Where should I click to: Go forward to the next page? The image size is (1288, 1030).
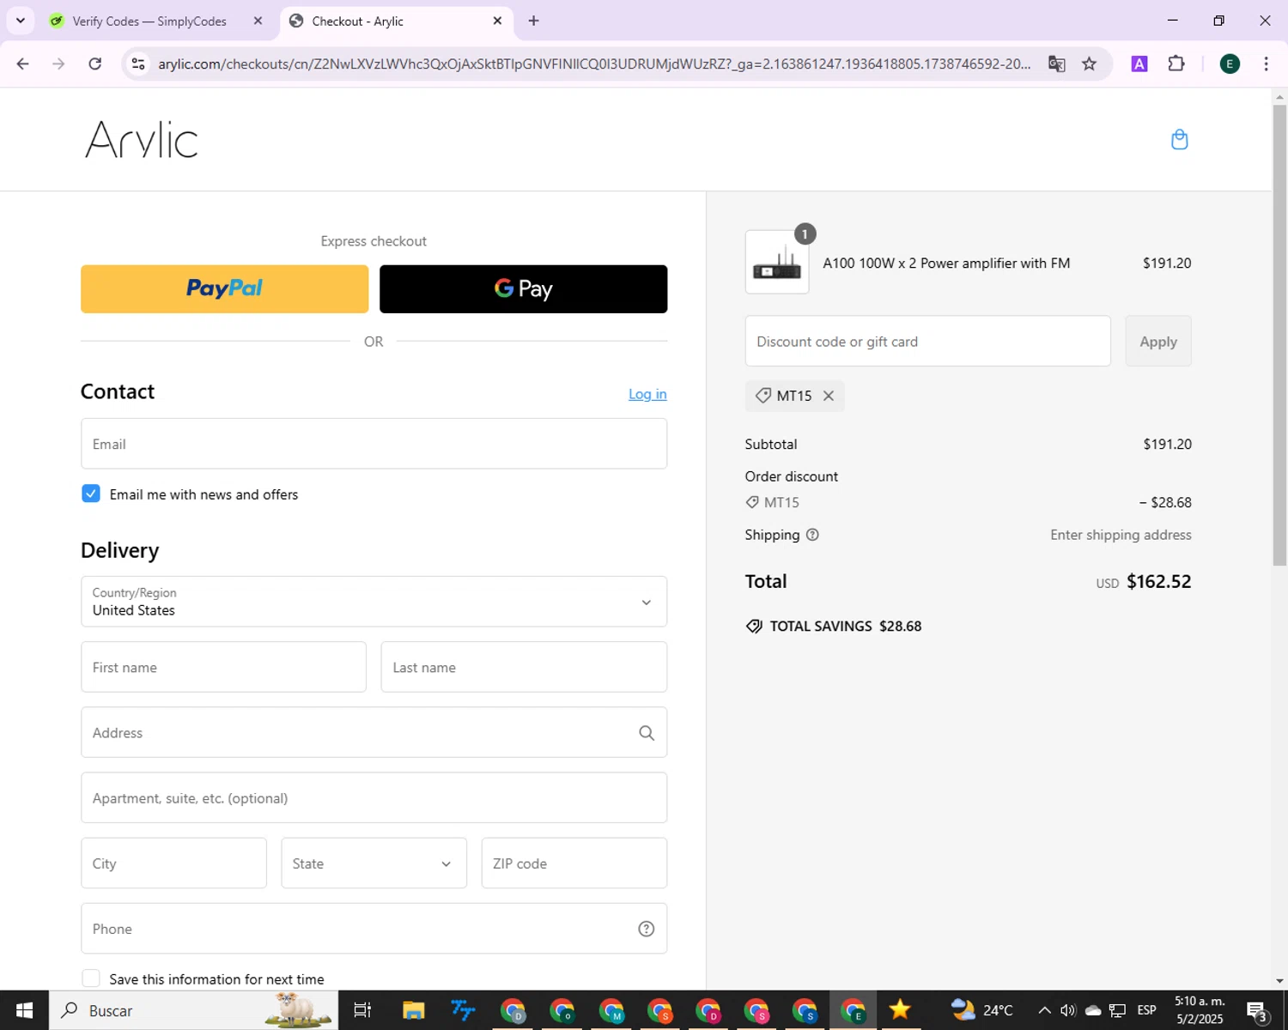pyautogui.click(x=58, y=64)
